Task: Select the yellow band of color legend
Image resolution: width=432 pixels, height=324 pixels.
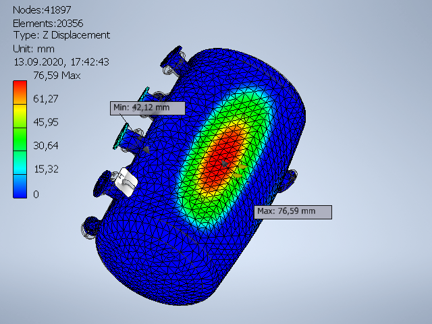Action: click(20, 115)
